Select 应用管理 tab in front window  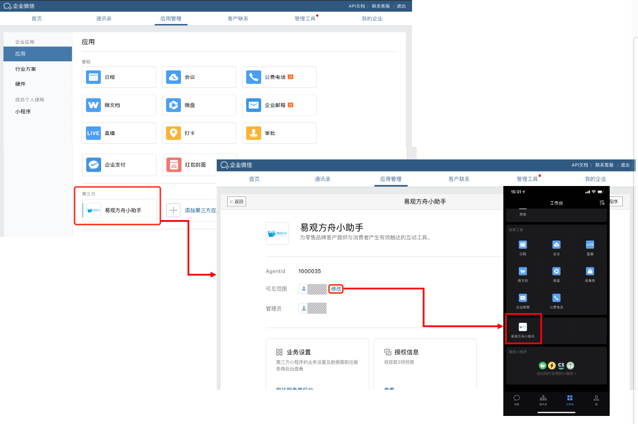click(x=391, y=179)
